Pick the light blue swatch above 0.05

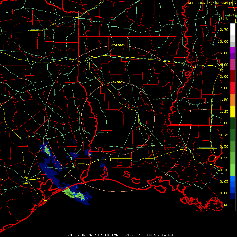[233, 179]
